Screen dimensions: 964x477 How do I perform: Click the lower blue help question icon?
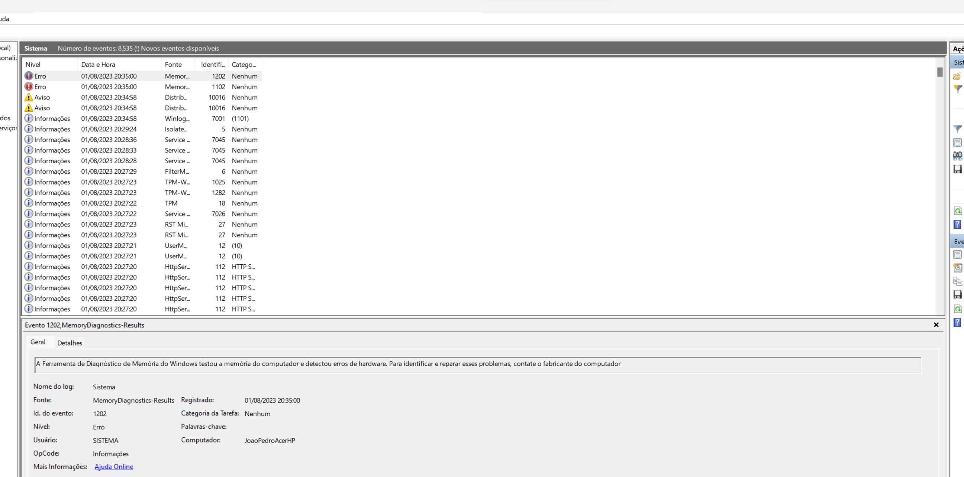pyautogui.click(x=957, y=322)
